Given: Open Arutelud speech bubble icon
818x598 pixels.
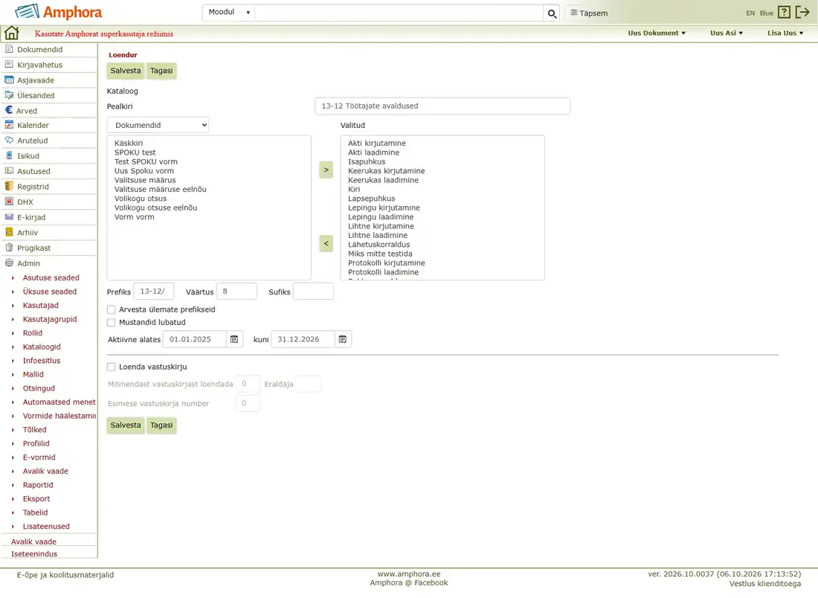Looking at the screenshot, I should click(x=9, y=141).
